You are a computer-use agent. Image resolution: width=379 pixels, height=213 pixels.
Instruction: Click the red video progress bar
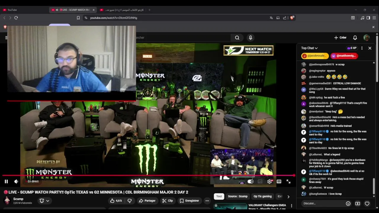pyautogui.click(x=148, y=175)
